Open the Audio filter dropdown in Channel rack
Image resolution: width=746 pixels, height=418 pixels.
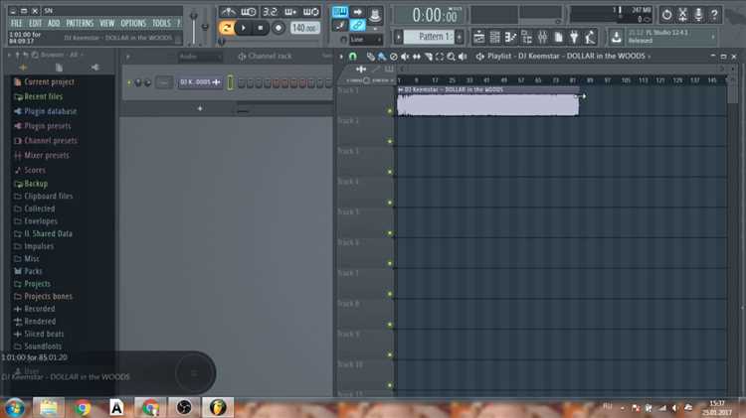(x=200, y=57)
